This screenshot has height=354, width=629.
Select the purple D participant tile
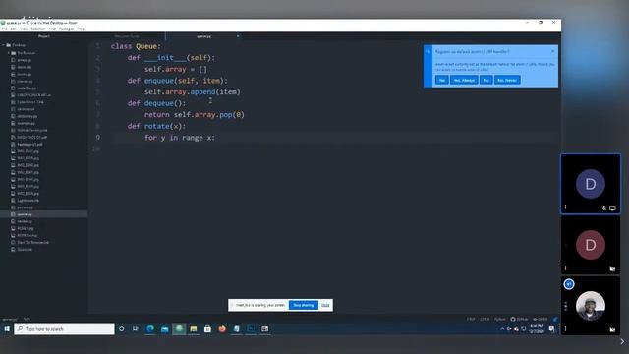[591, 184]
